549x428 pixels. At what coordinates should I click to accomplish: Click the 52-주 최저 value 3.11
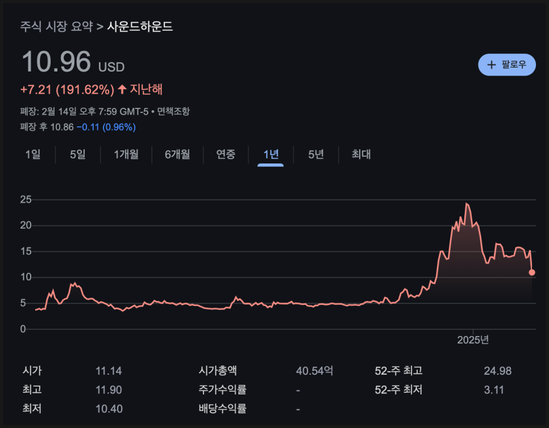(x=494, y=390)
